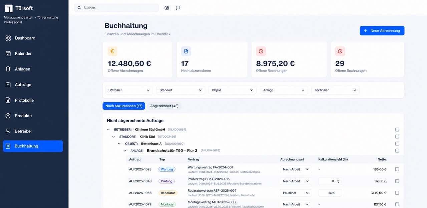Click the Anlagen building icon

(8, 69)
